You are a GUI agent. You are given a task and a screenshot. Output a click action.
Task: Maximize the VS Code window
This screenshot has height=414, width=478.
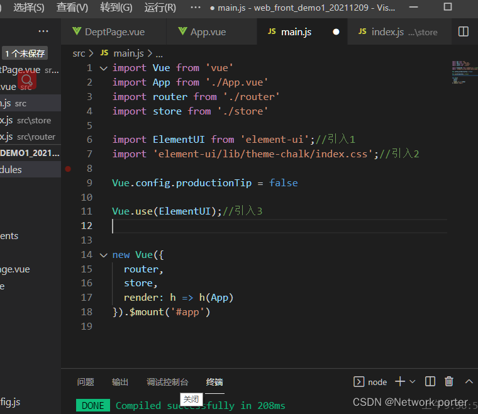tap(448, 7)
